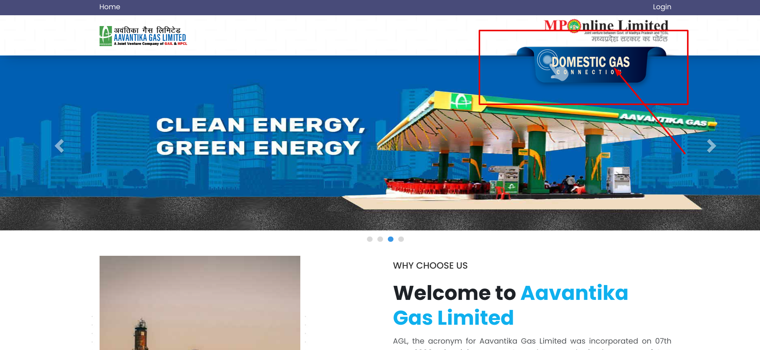This screenshot has width=760, height=350.
Task: Click the green Aavantika Gas emblem logo
Action: 106,36
